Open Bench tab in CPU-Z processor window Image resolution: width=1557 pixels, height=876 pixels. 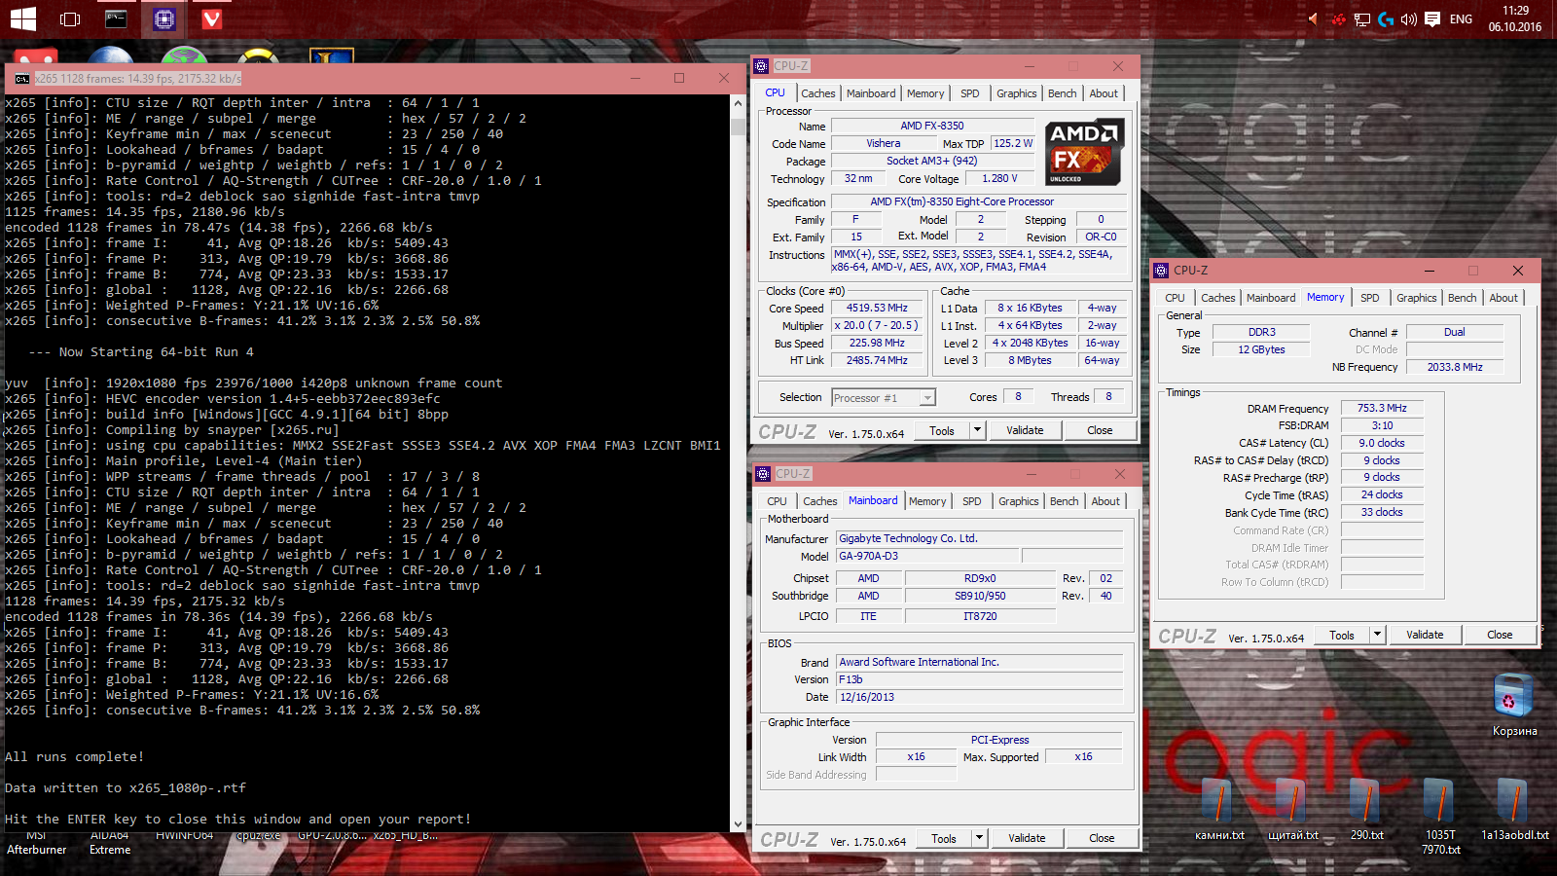tap(1063, 93)
